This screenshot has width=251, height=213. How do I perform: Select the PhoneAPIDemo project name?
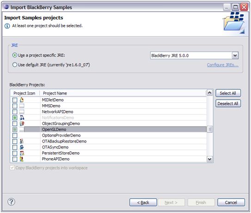point(55,159)
